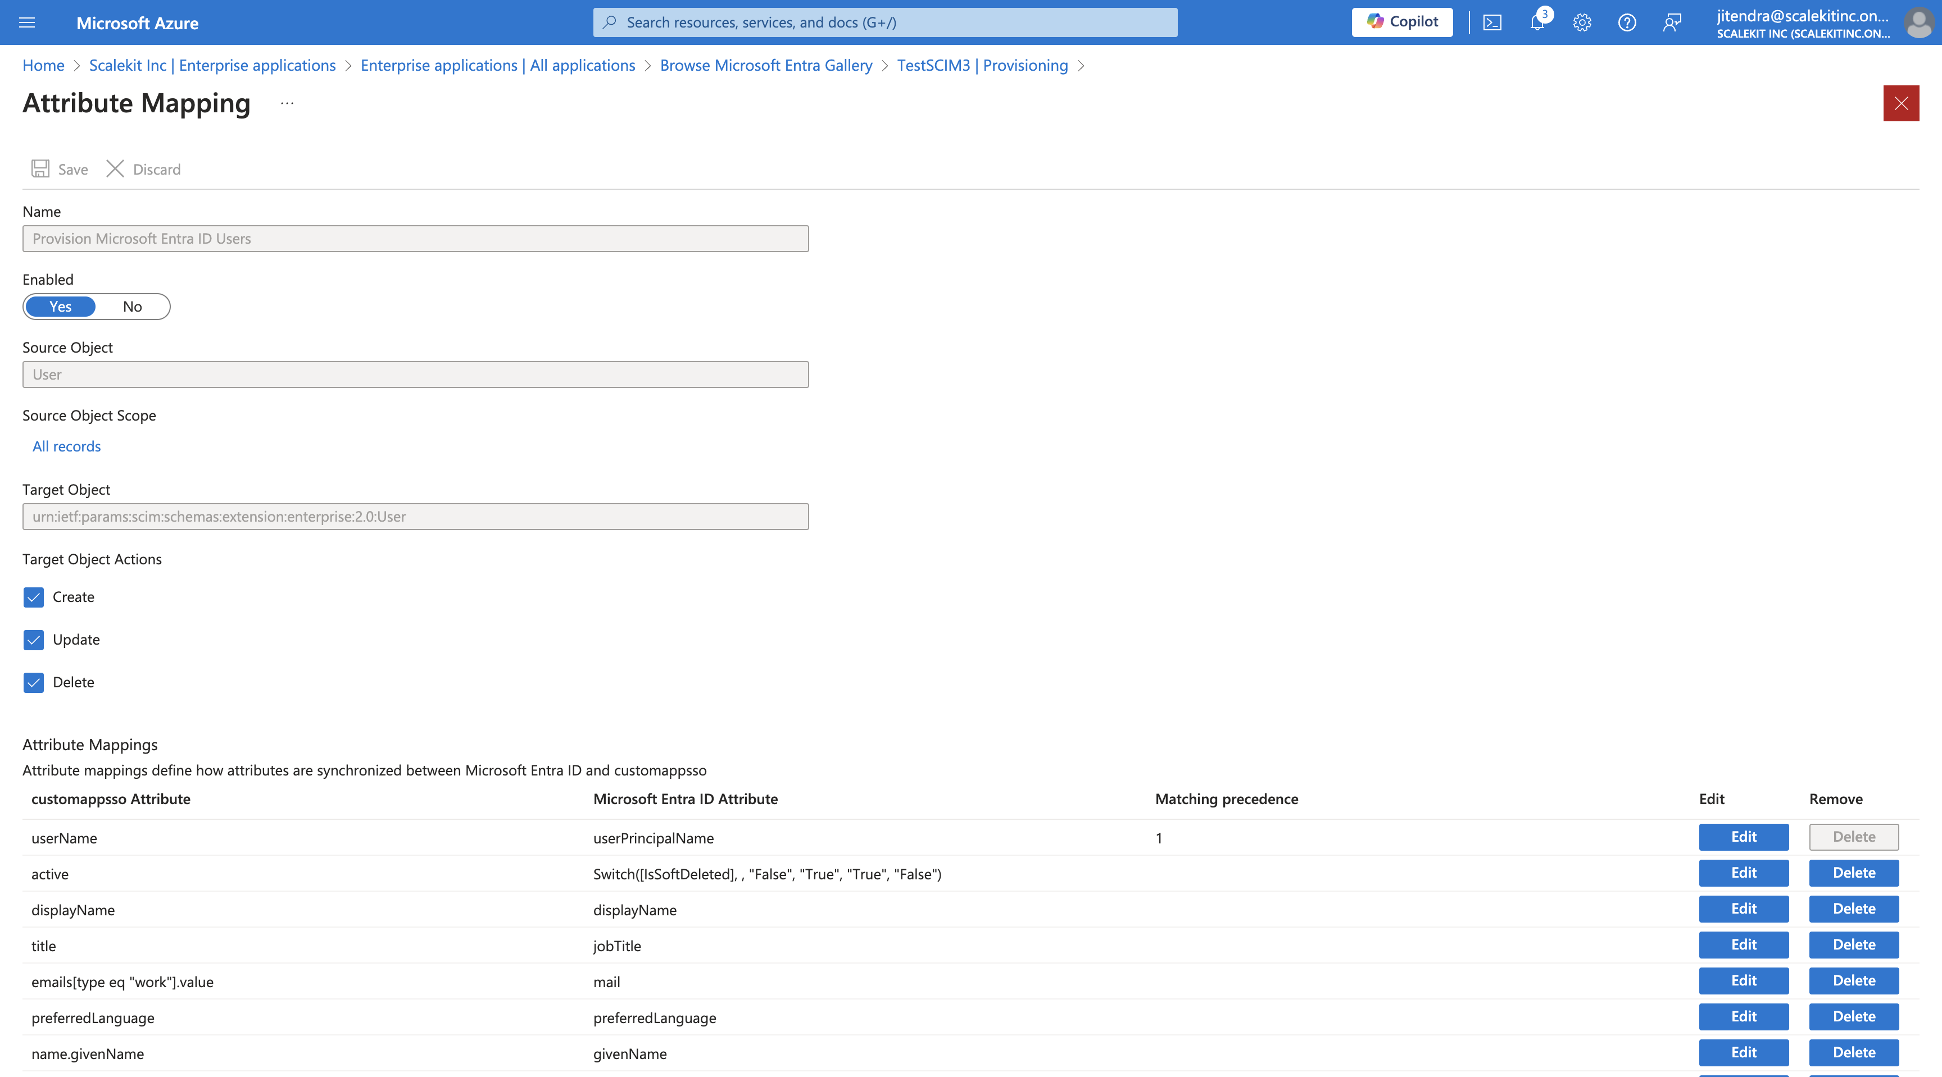This screenshot has width=1942, height=1077.
Task: View notifications bell with 3 alerts
Action: point(1538,22)
